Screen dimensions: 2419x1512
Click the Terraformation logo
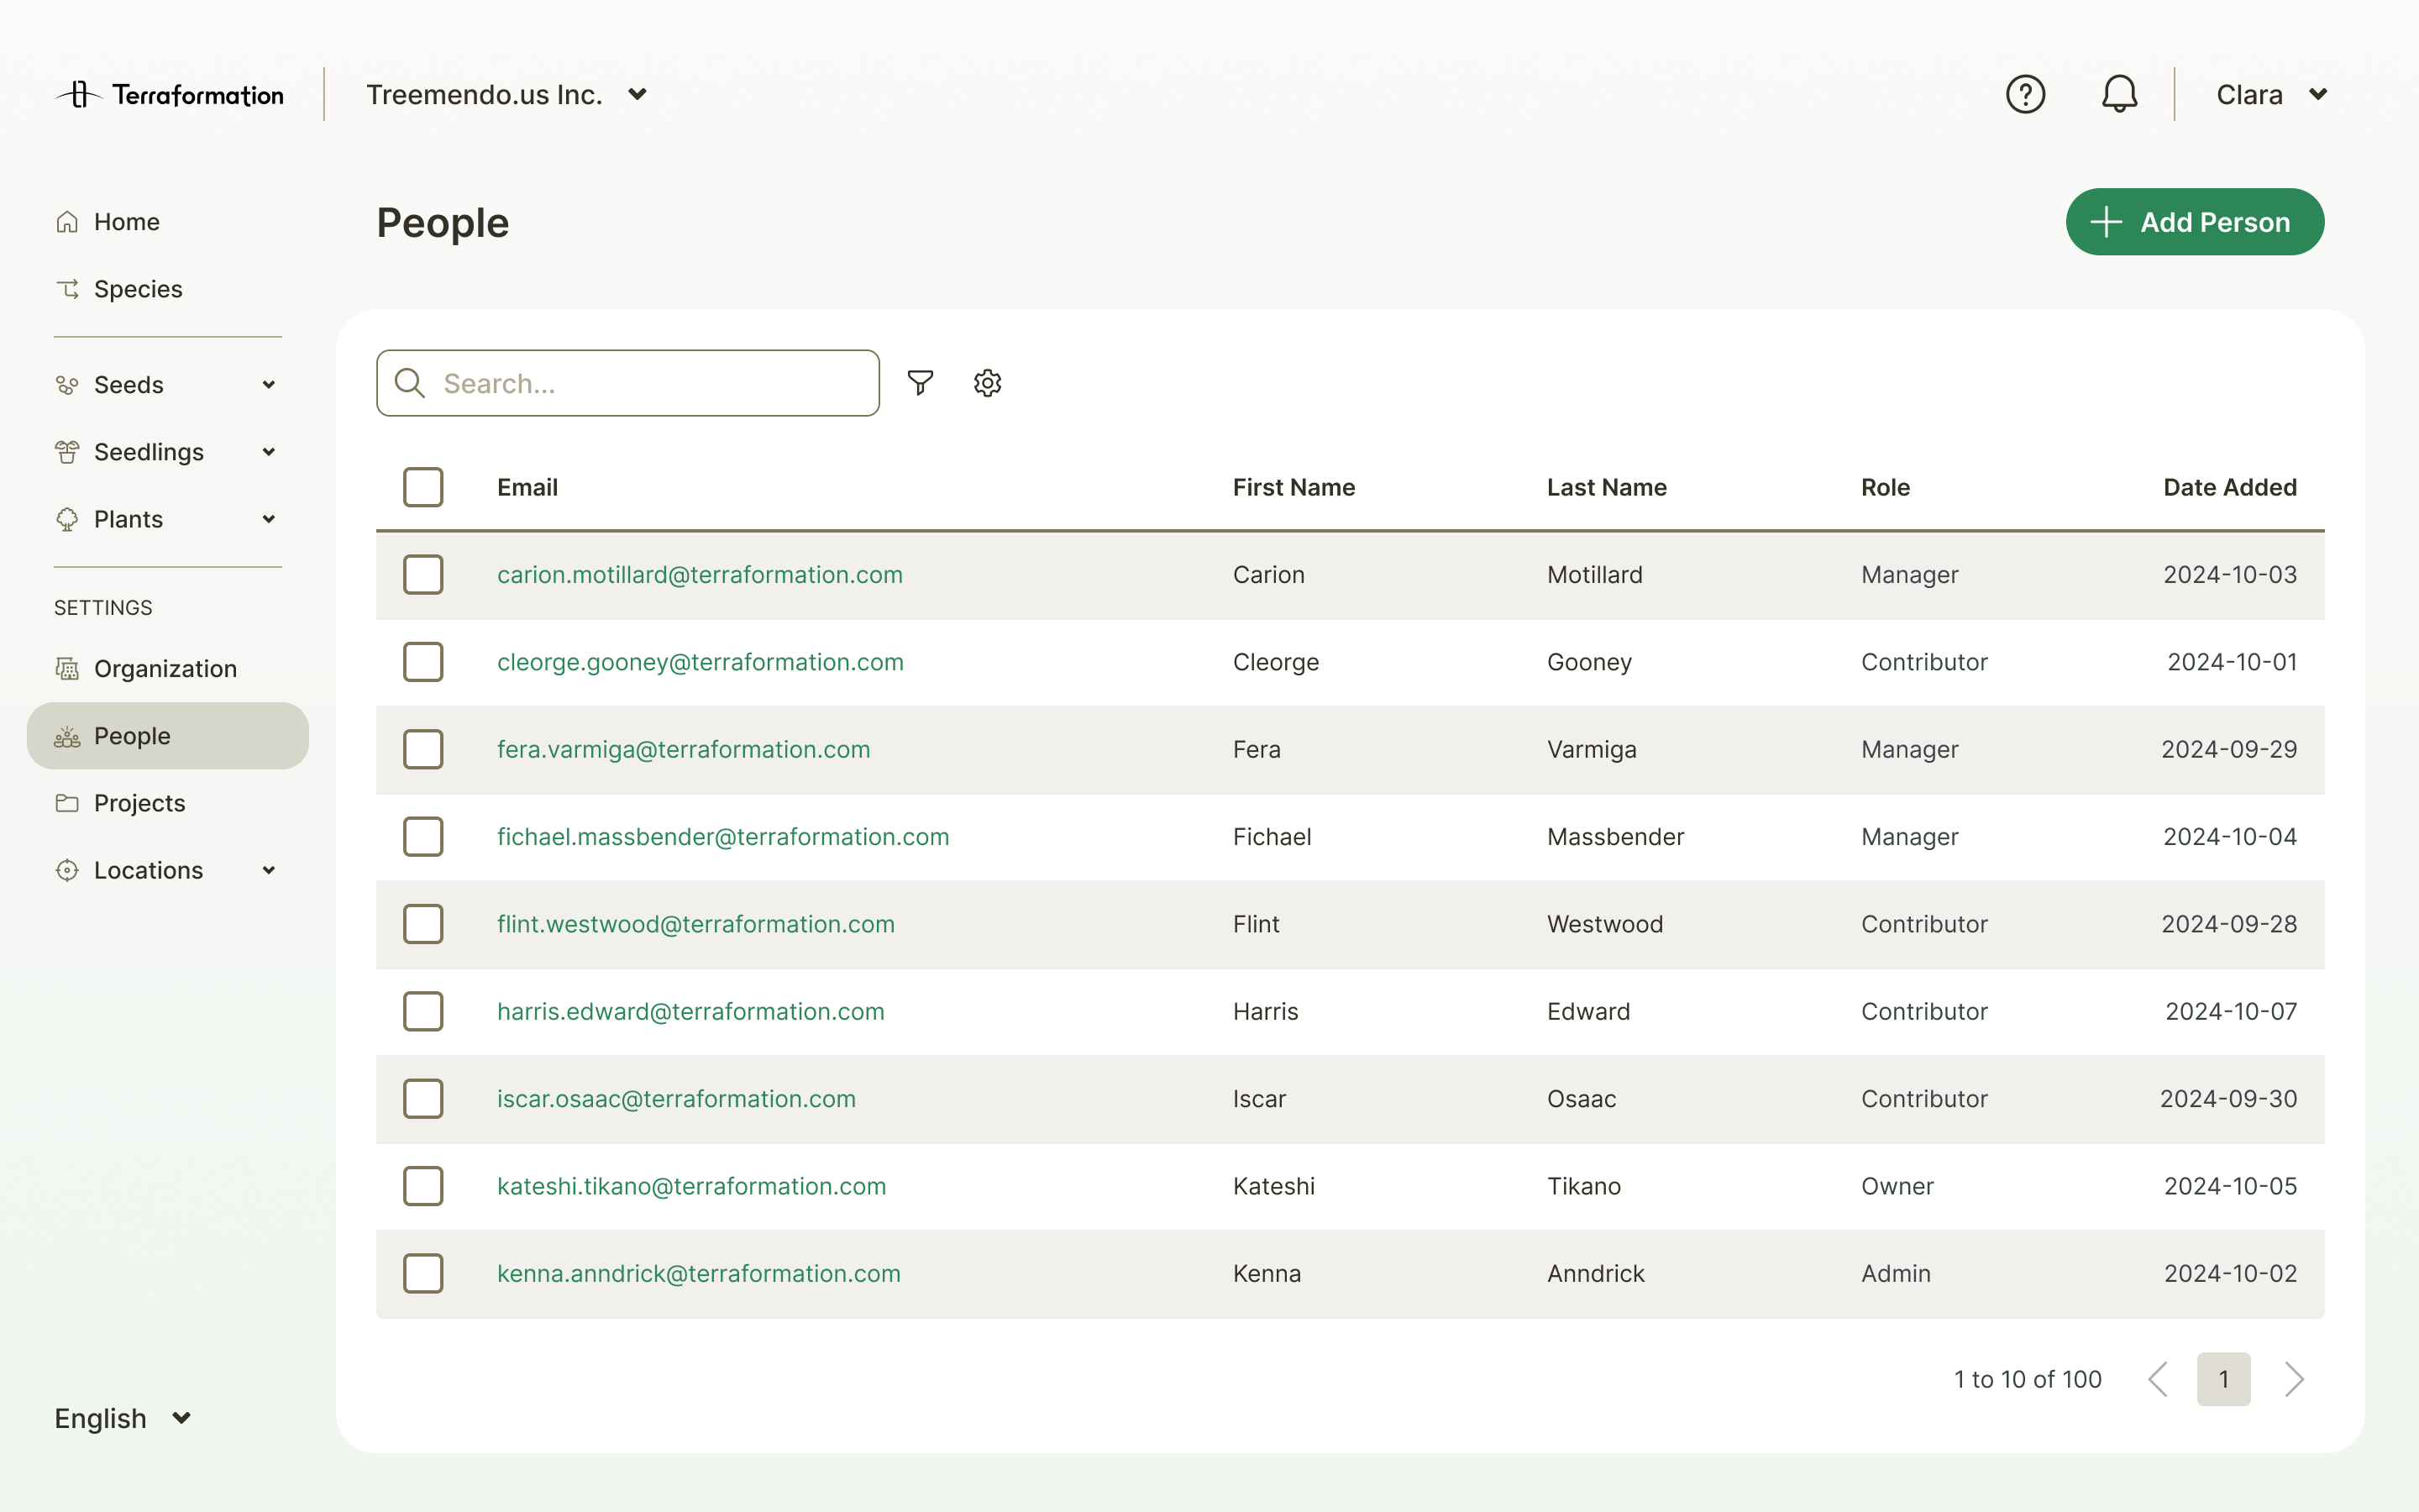(170, 95)
